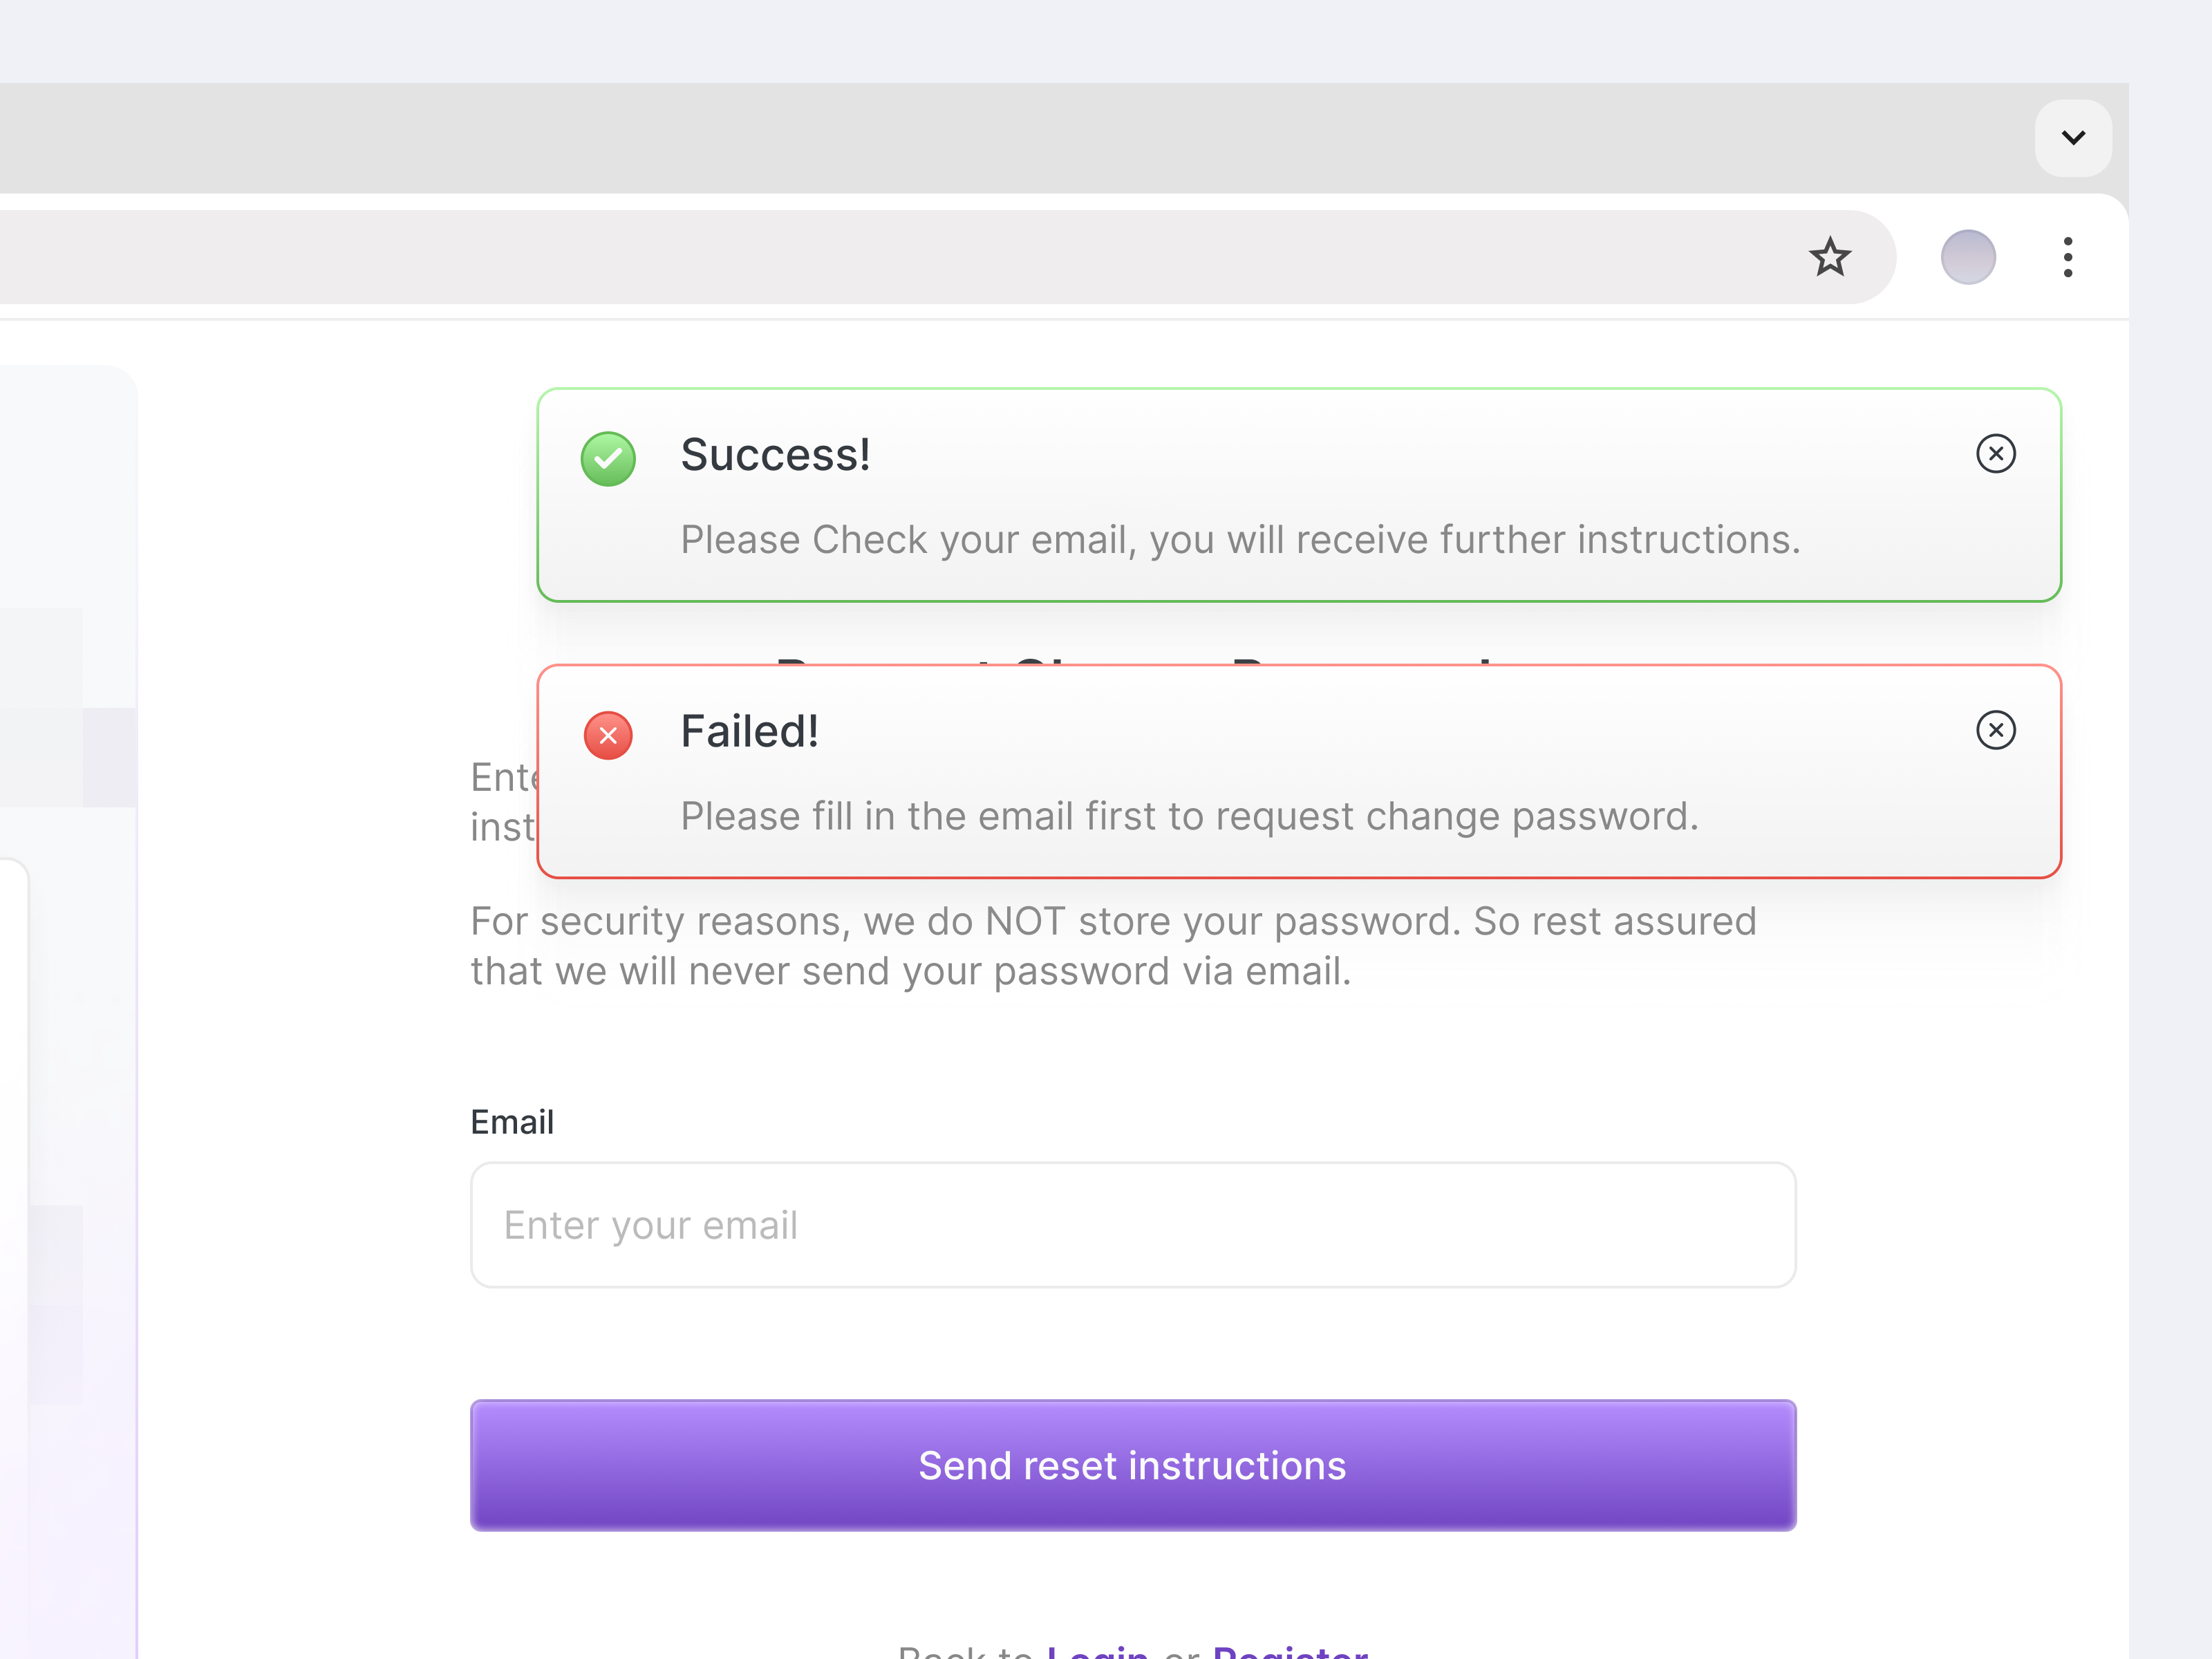Screen dimensions: 2212x1659
Task: Open the browser profile avatar
Action: 1967,257
